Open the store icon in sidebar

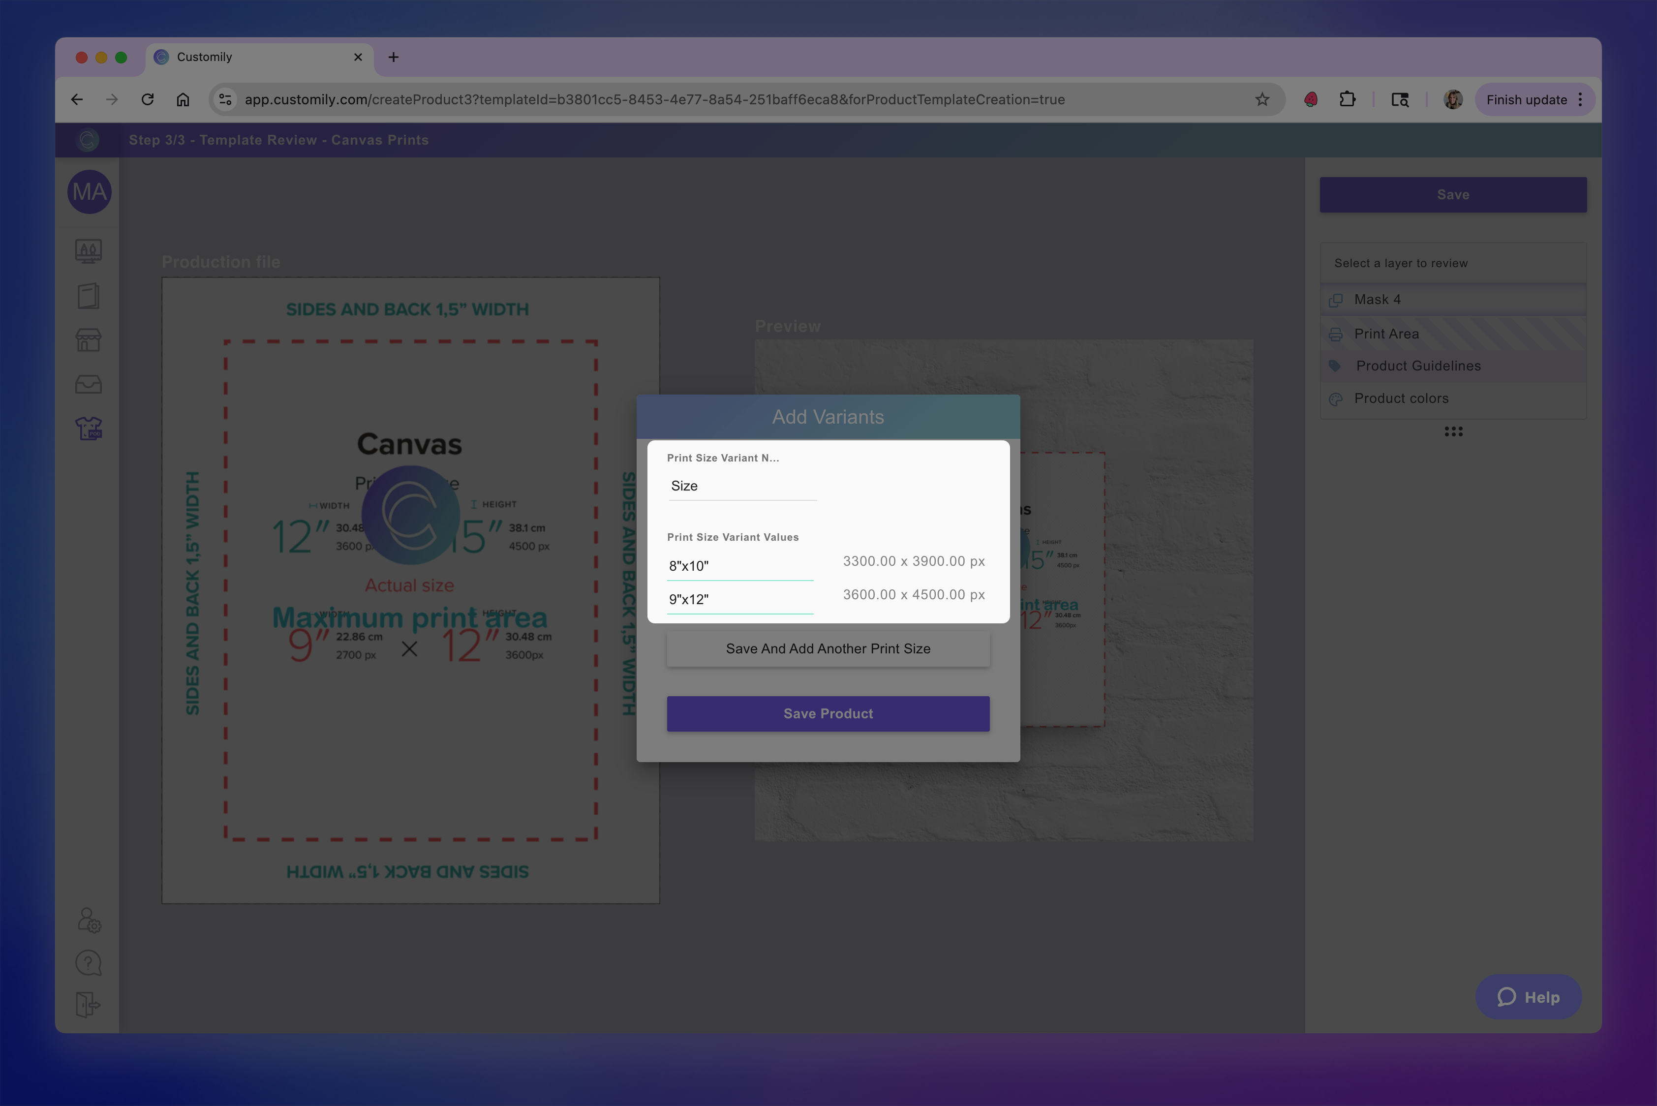[88, 340]
